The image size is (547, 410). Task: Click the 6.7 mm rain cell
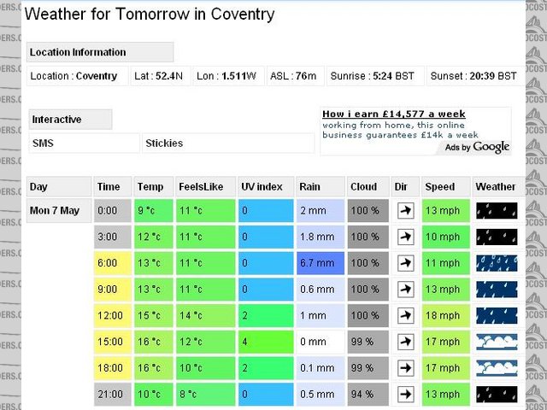point(320,263)
